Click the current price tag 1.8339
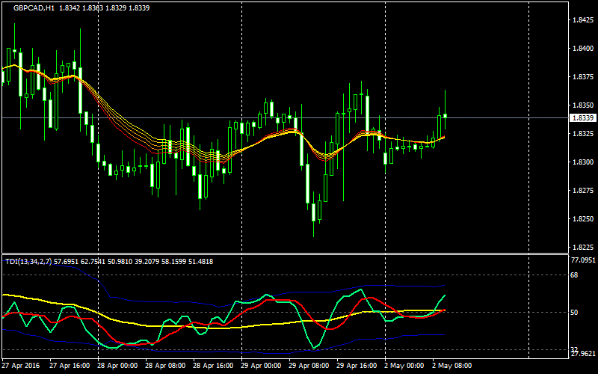This screenshot has height=374, width=598. pyautogui.click(x=582, y=118)
